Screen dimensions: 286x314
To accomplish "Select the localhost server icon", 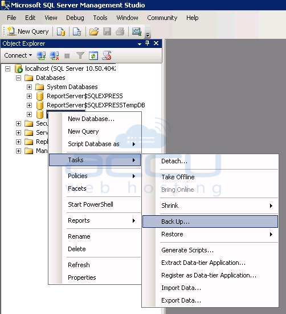I will coord(19,69).
